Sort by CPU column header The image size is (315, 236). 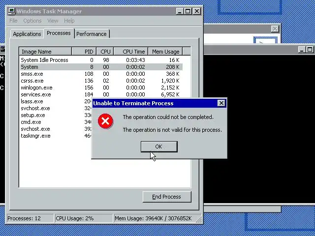105,52
